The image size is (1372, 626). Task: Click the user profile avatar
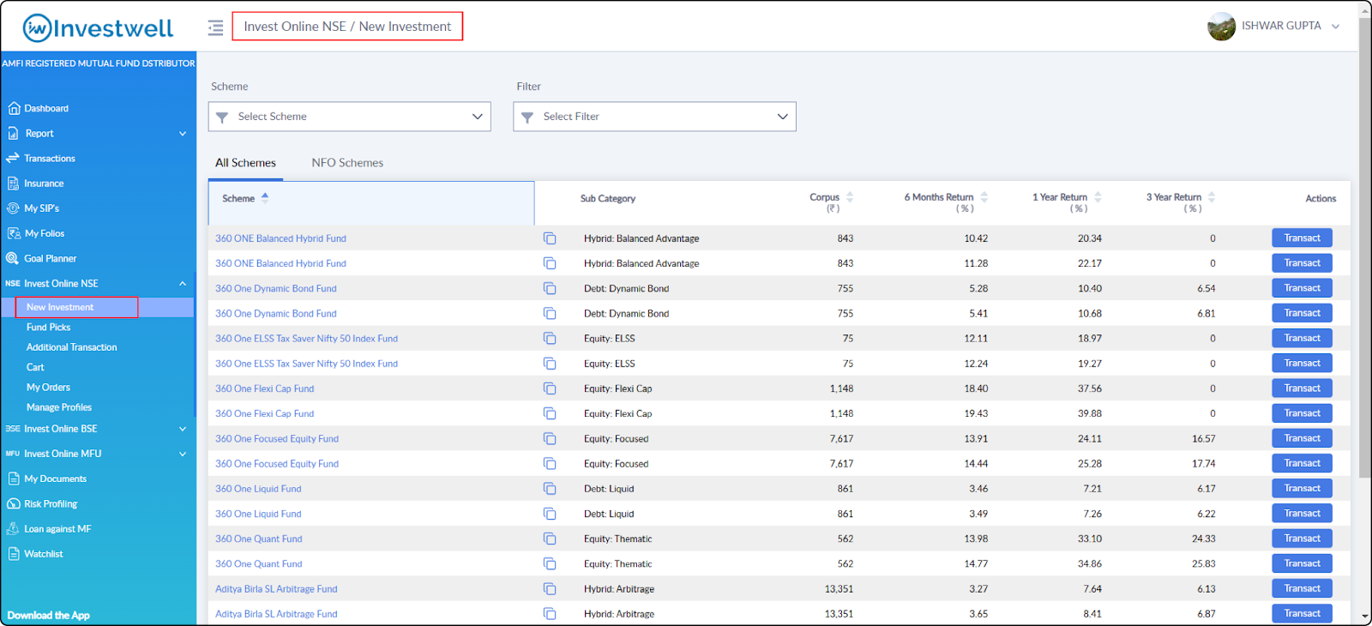(x=1221, y=27)
